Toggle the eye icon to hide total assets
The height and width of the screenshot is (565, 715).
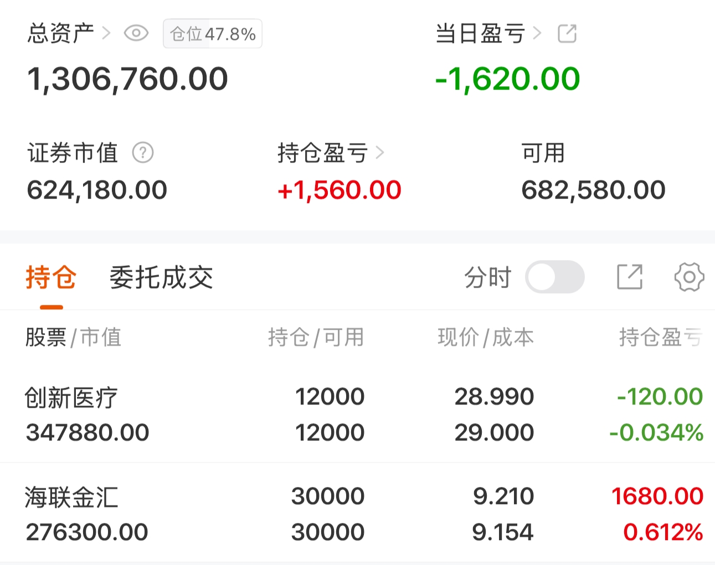tap(136, 34)
